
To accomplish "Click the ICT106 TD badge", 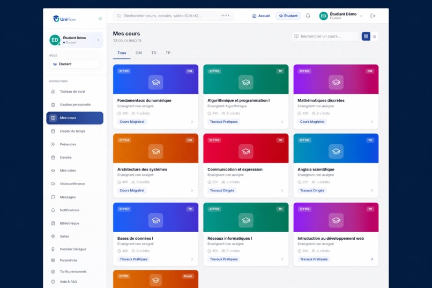I will click(x=370, y=141).
